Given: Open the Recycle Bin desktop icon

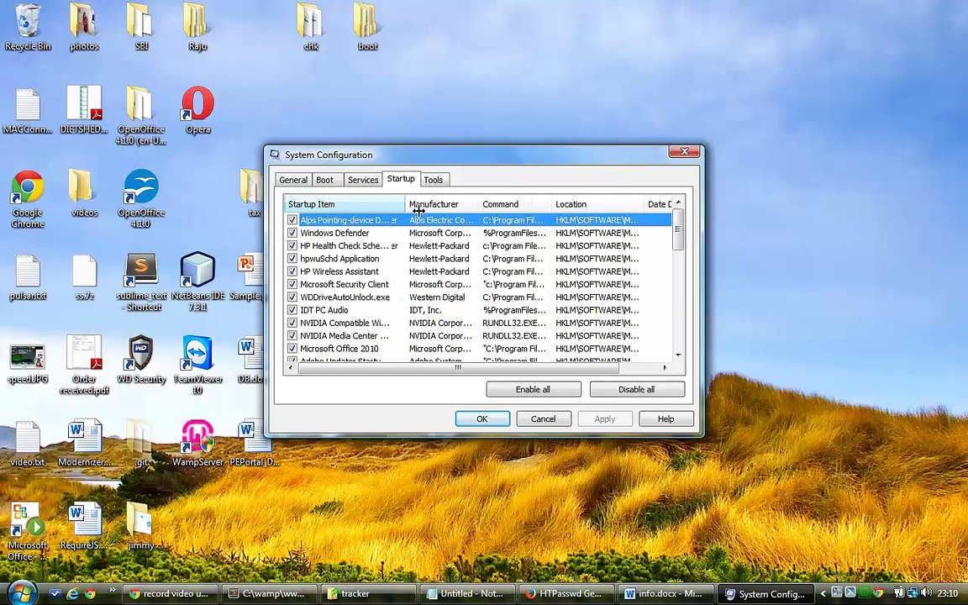Looking at the screenshot, I should (x=27, y=26).
